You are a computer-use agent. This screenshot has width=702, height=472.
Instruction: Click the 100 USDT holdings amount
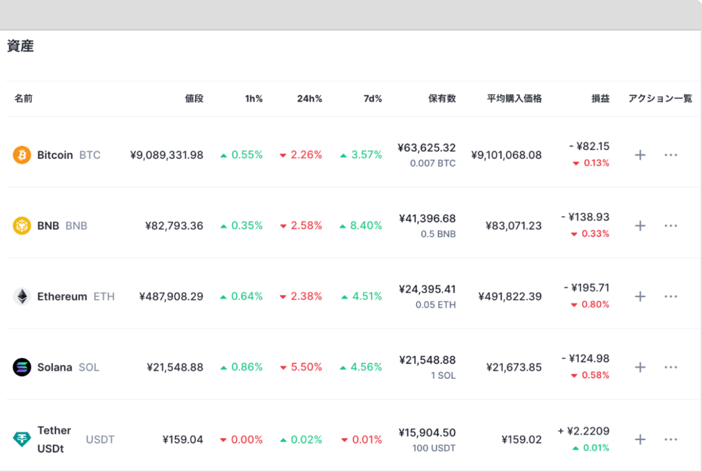434,448
